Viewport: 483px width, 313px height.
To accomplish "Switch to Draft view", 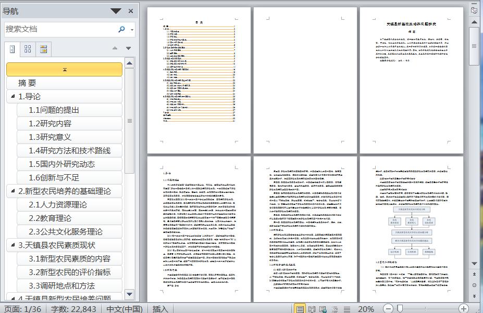I will [347, 309].
